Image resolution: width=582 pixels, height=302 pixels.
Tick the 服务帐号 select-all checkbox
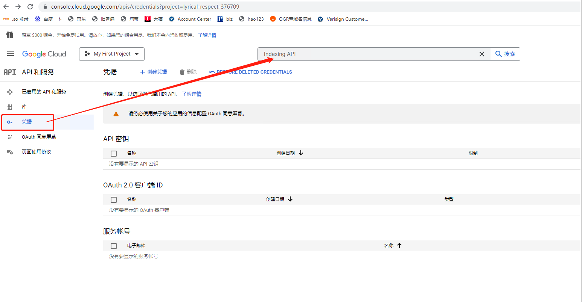(114, 246)
